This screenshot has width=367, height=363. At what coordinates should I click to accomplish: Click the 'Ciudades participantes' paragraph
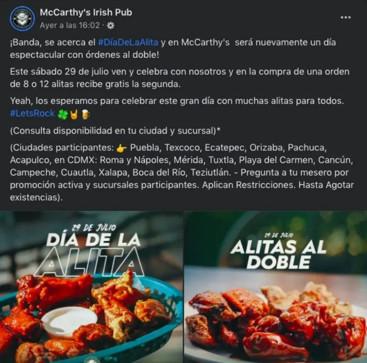(182, 172)
